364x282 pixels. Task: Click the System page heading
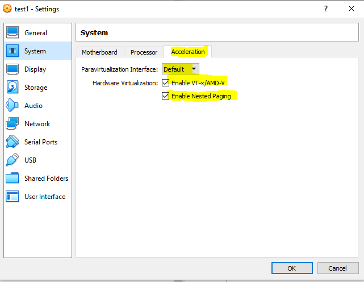click(94, 32)
